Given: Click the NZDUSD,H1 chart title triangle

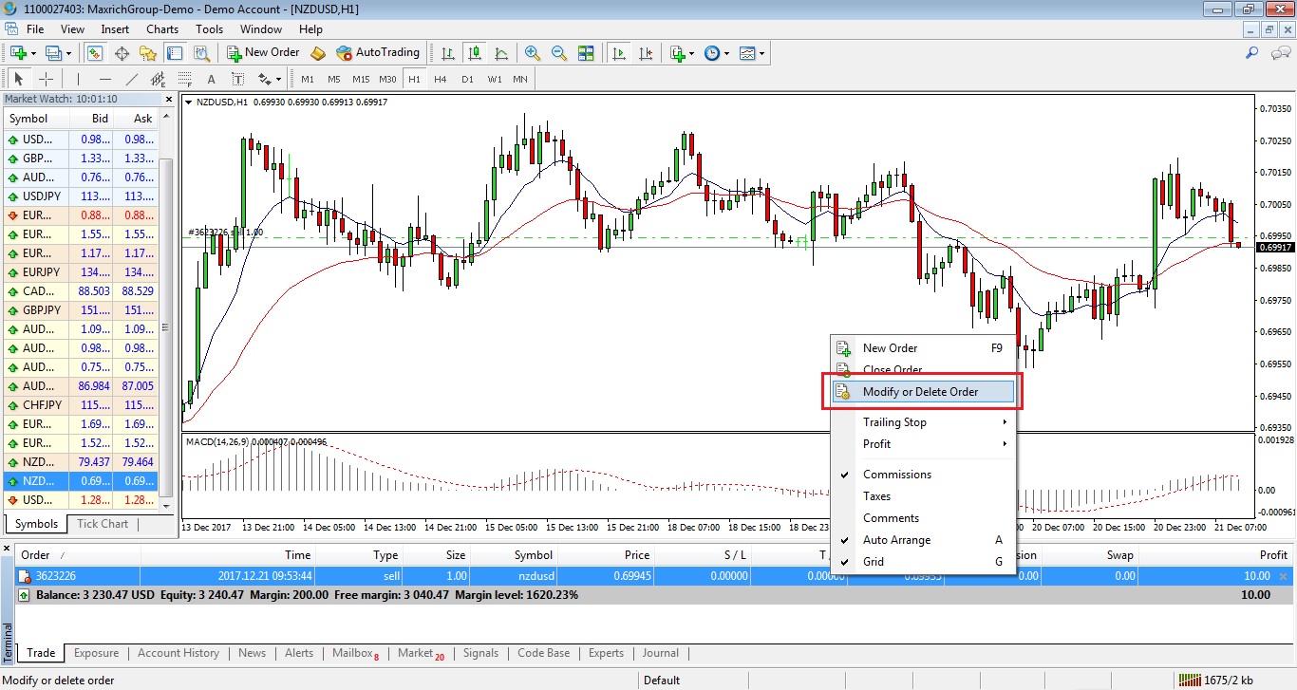Looking at the screenshot, I should [188, 103].
